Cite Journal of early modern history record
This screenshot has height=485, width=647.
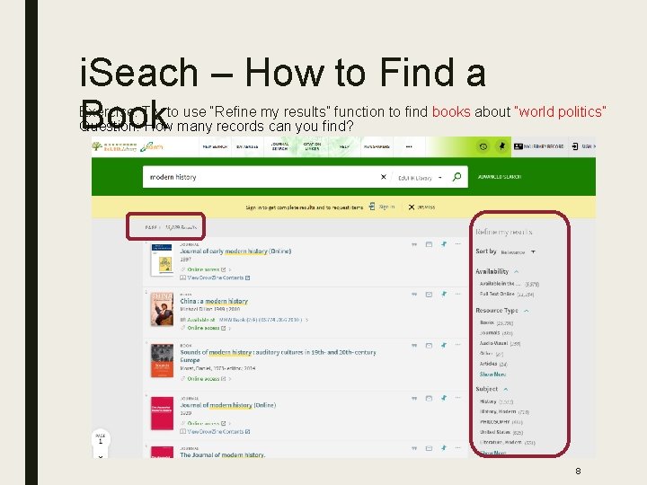414,244
